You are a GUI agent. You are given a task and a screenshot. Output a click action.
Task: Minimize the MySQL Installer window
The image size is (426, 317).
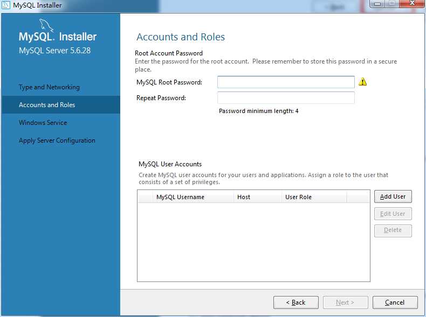click(377, 4)
